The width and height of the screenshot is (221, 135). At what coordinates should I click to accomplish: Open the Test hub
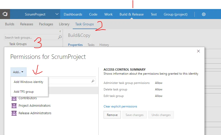[x=154, y=14]
